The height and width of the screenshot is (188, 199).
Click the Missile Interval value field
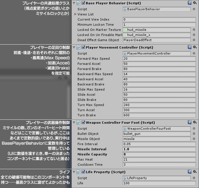(159, 149)
